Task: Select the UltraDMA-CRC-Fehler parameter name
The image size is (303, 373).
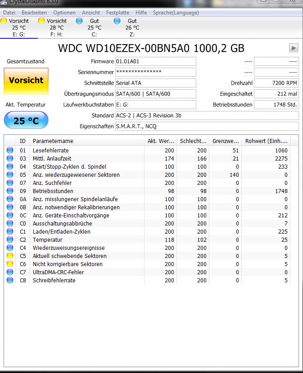Action: [58, 272]
